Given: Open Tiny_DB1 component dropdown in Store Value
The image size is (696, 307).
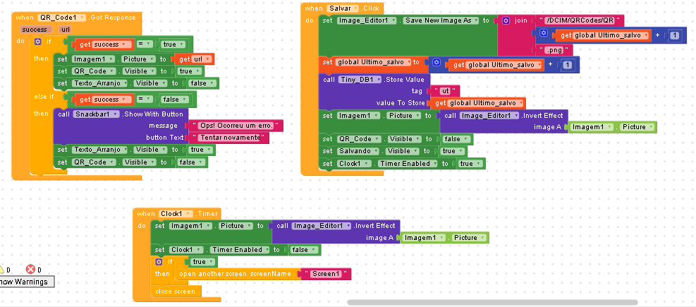Looking at the screenshot, I should [x=360, y=80].
